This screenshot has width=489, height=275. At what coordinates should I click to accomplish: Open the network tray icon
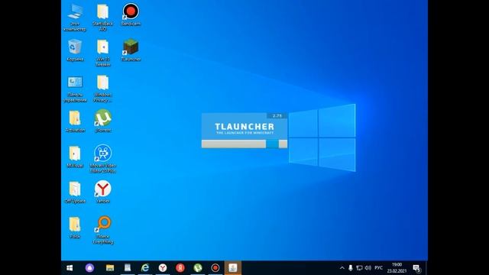pos(359,268)
